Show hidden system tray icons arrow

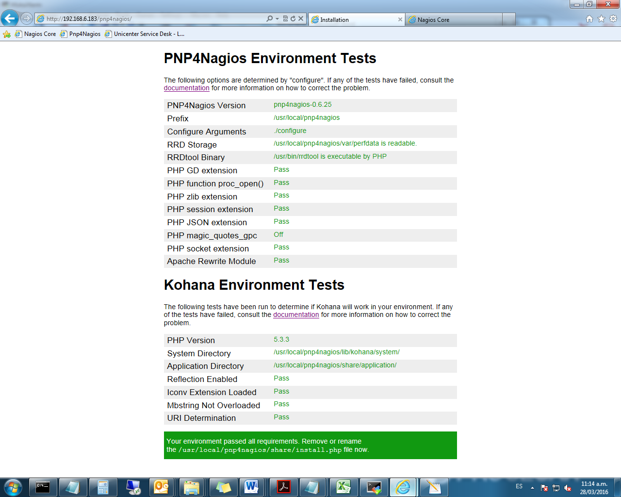(532, 487)
